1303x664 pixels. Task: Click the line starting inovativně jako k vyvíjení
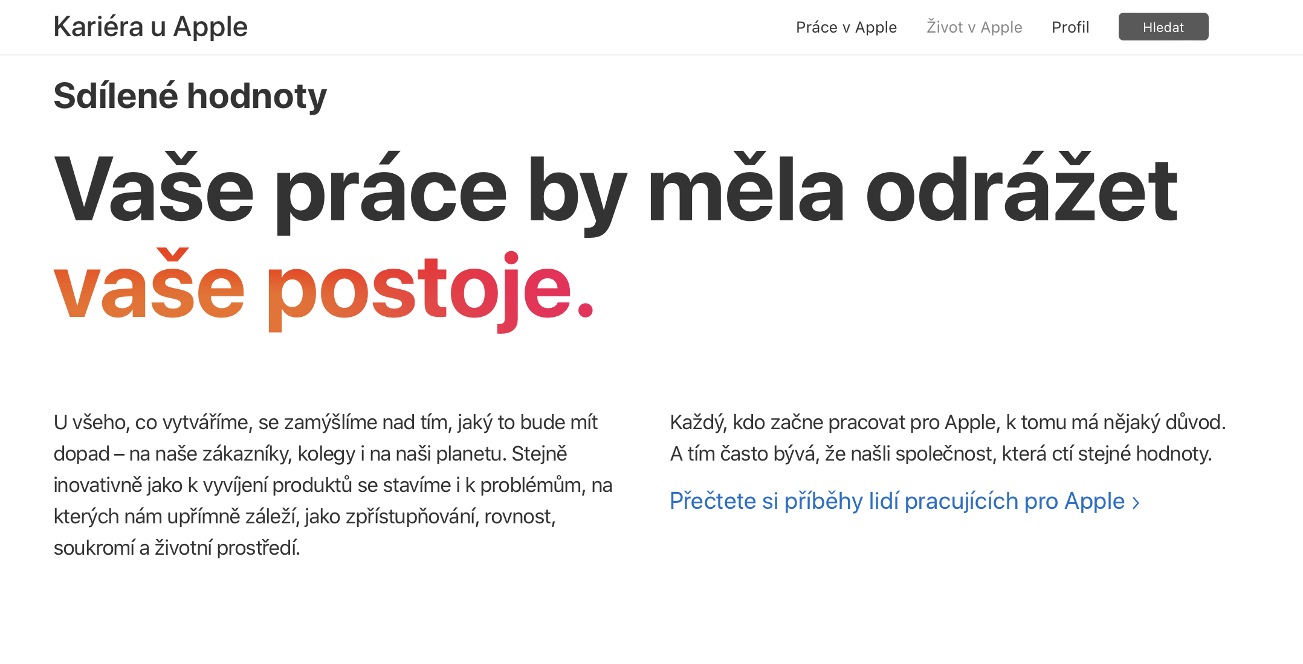(332, 485)
